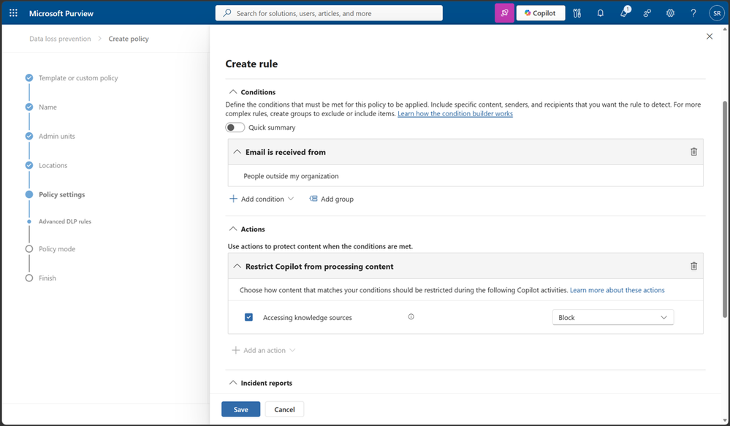The image size is (730, 426).
Task: Click the 'People outside my organization' value
Action: [291, 176]
